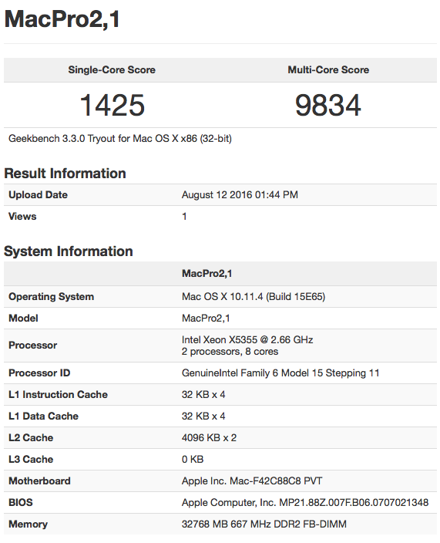Select the Multi-Core Score header
This screenshot has height=543, width=440.
(328, 70)
